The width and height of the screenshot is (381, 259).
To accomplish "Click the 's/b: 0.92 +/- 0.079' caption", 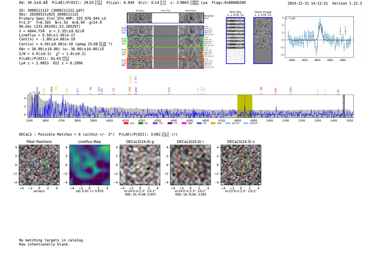I will point(90,191).
